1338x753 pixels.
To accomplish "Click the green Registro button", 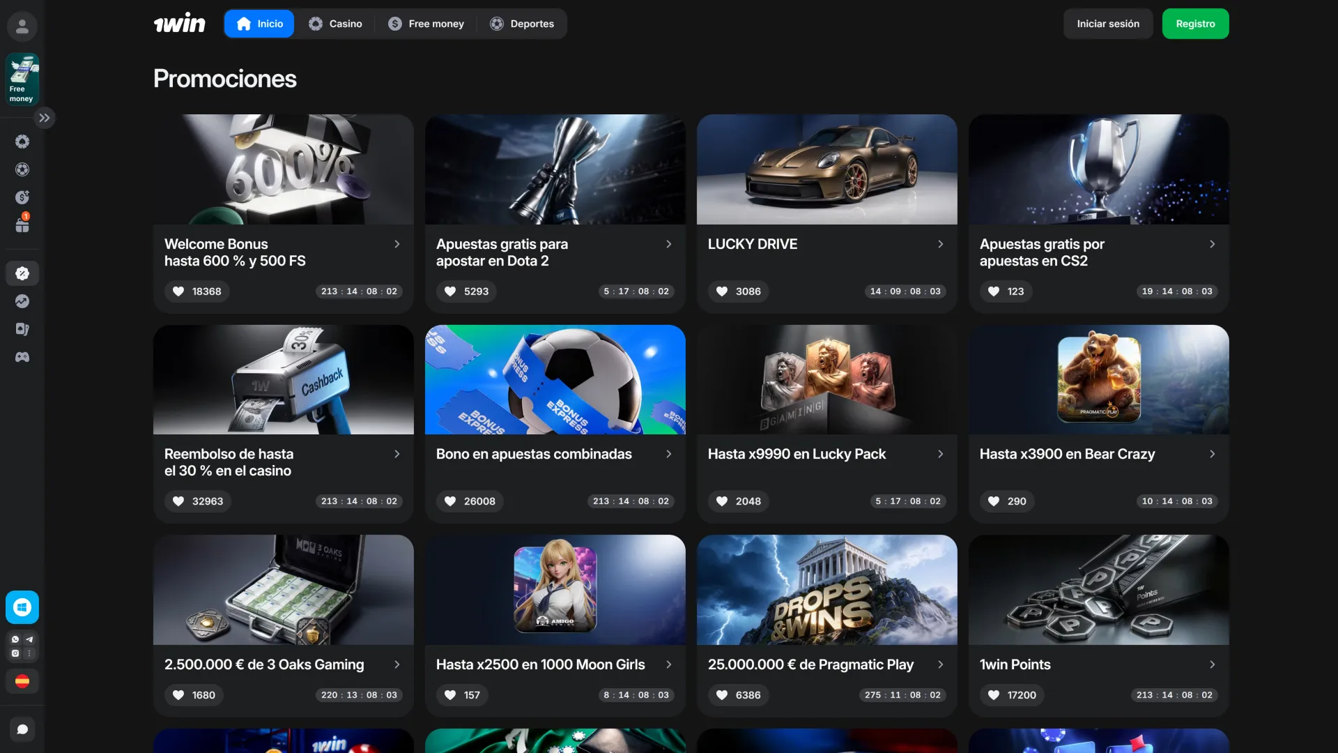I will point(1196,24).
